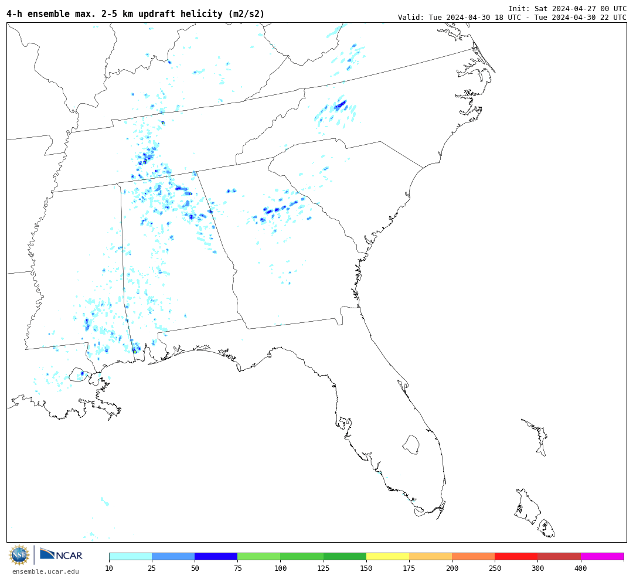Click the colorbar label 300

click(x=537, y=568)
